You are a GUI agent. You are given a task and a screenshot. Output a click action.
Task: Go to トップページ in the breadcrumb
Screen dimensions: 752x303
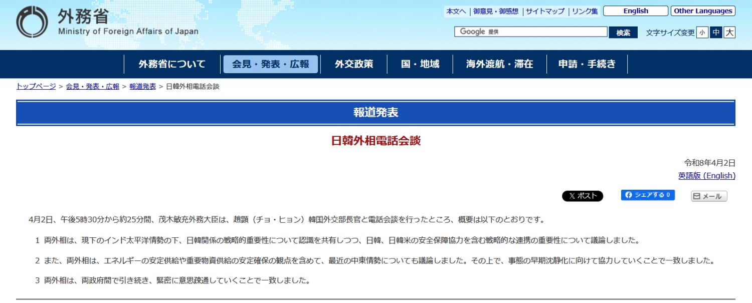pos(36,86)
